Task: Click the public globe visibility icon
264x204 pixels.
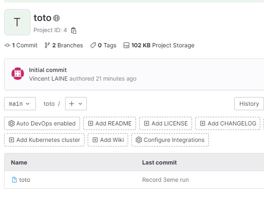Action: (56, 18)
